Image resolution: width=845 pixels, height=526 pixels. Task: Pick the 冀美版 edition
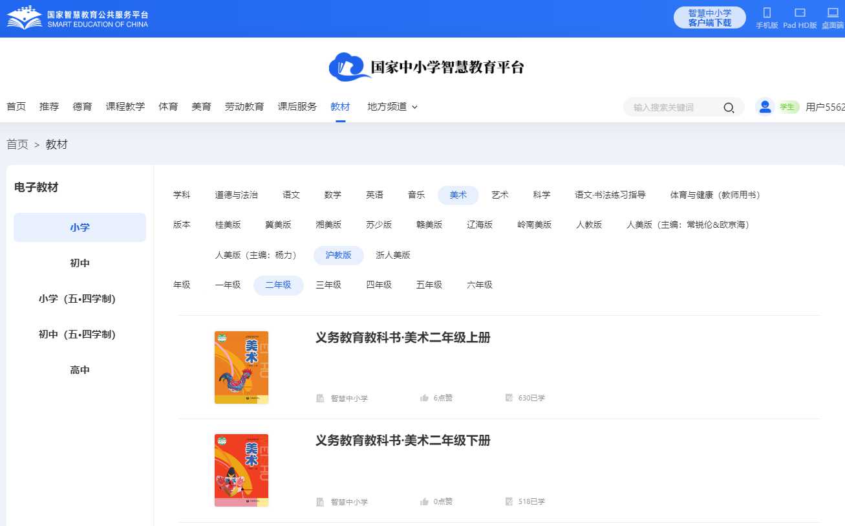(278, 225)
